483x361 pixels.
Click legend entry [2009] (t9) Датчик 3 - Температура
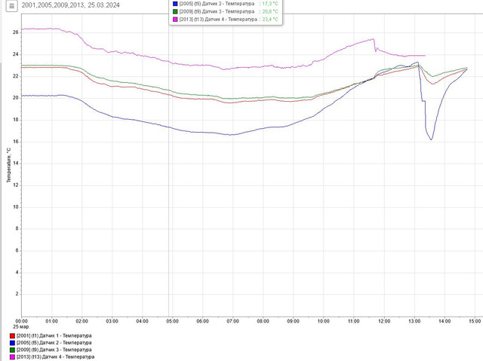[54, 350]
